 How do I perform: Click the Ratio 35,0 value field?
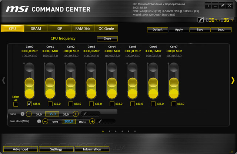click(x=52, y=114)
